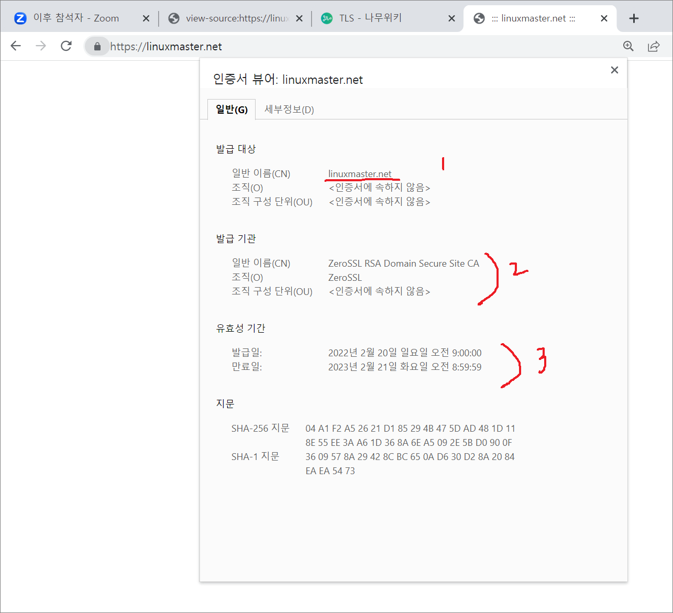Click the 조직(O) label under 발급 대상
This screenshot has height=613, width=673.
pos(247,188)
